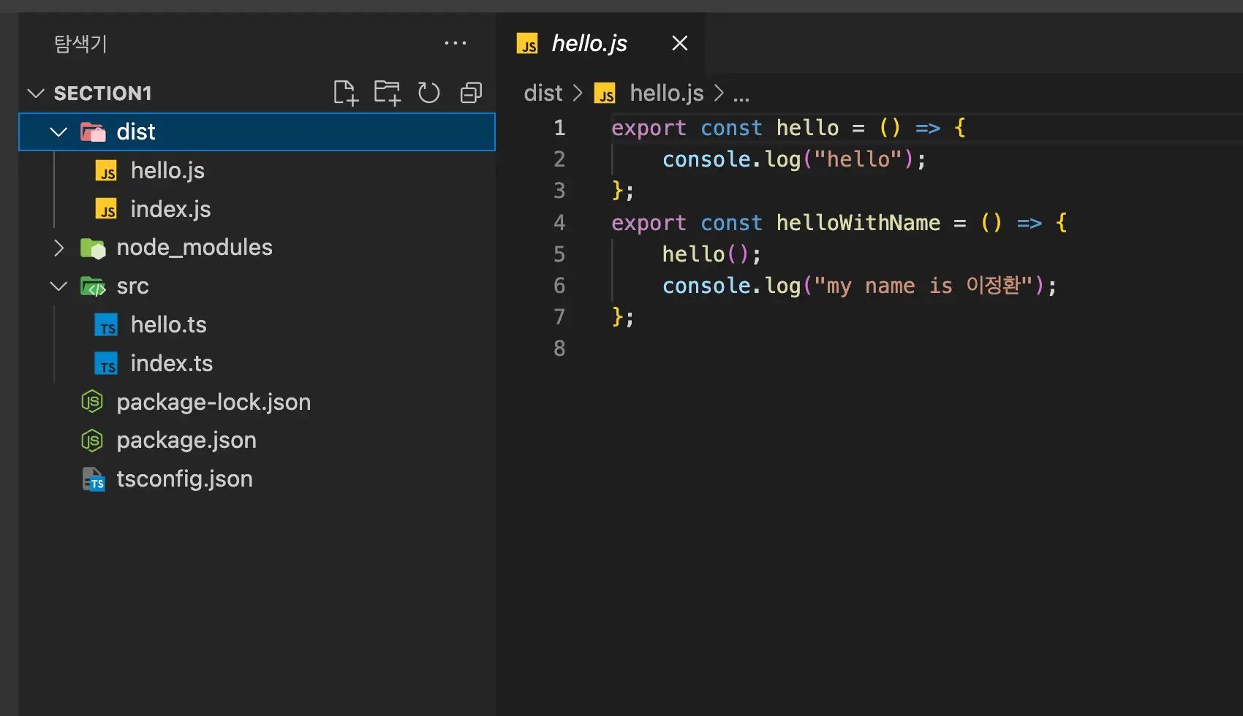The height and width of the screenshot is (716, 1243).
Task: Open index.ts from src folder
Action: 171,364
